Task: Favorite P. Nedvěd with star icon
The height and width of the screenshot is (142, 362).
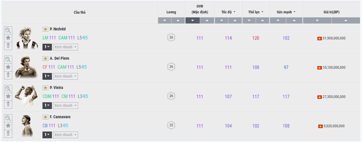Action: 8,38
